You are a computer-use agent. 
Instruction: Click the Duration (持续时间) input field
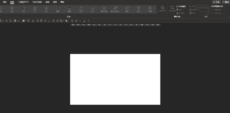[x=205, y=10]
